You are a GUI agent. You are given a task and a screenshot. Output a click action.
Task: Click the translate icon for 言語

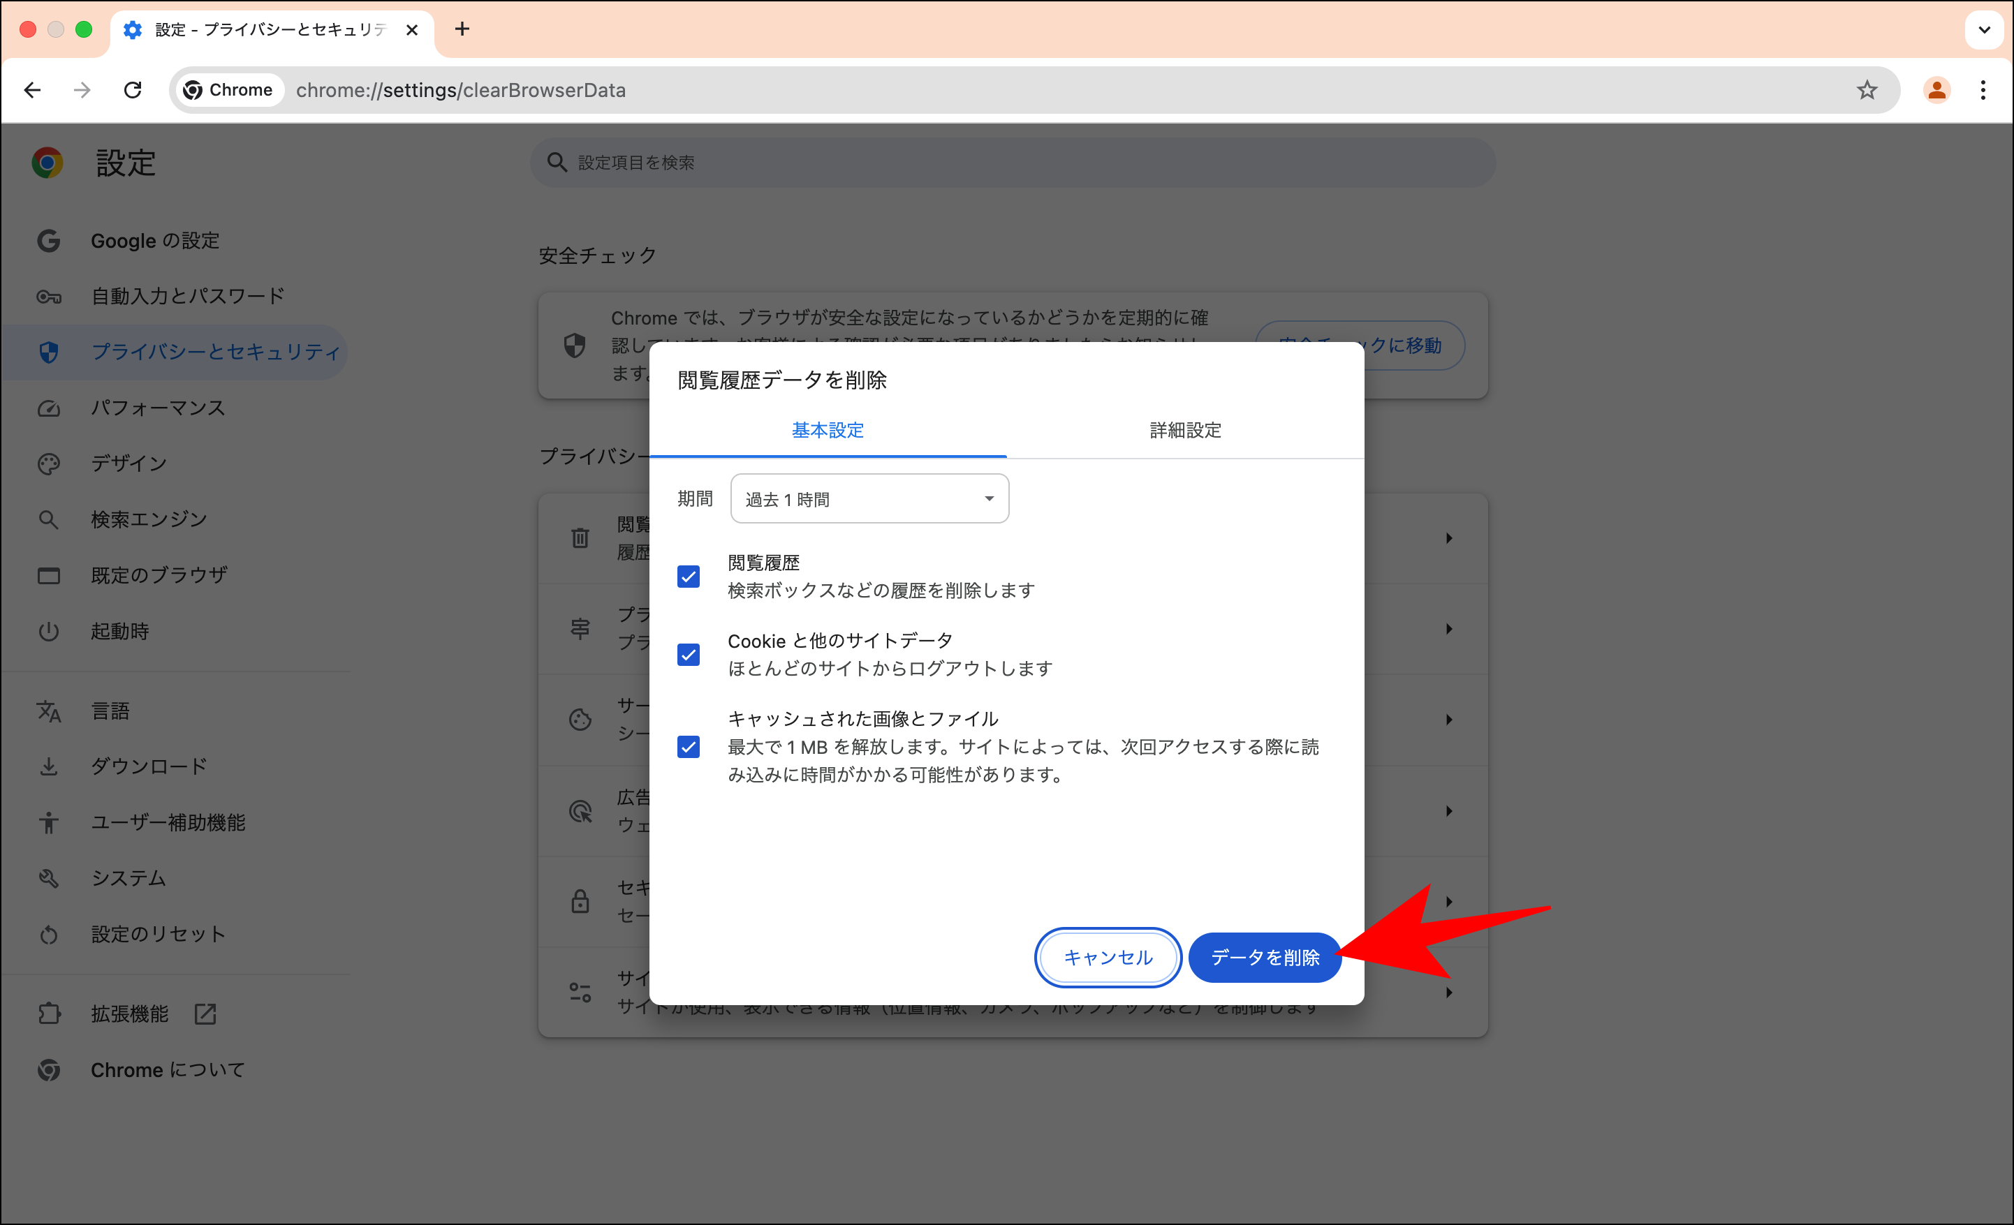coord(48,711)
